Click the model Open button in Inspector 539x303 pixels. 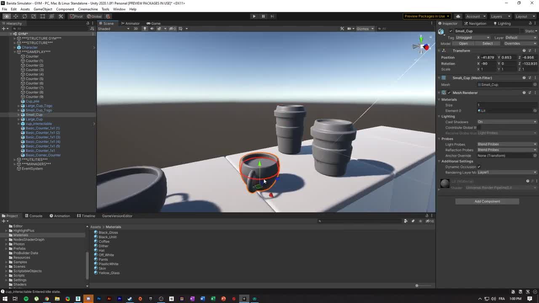(463, 43)
